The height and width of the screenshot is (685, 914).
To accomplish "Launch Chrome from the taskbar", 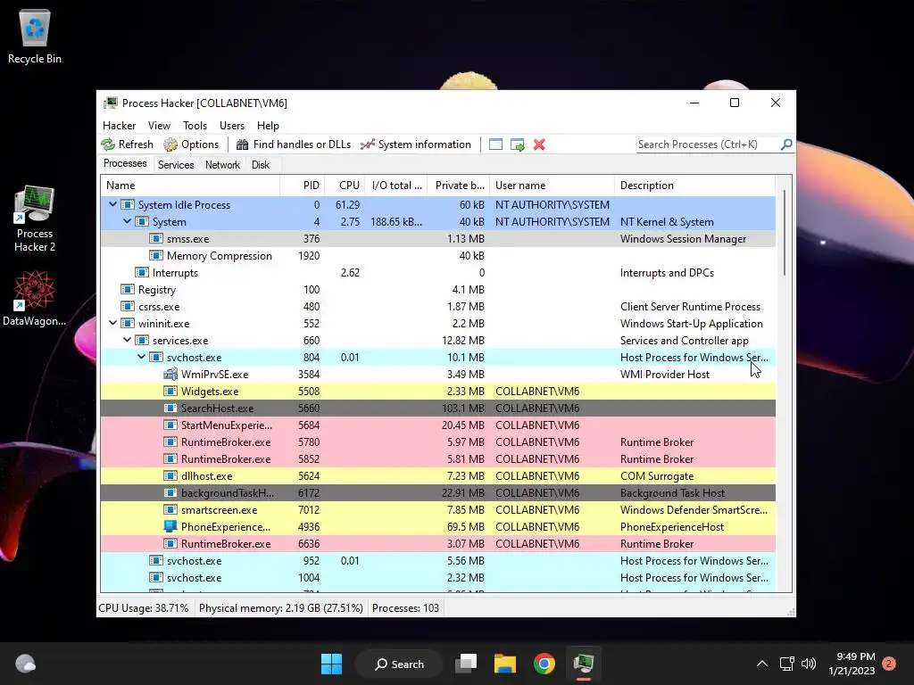I will [x=544, y=664].
